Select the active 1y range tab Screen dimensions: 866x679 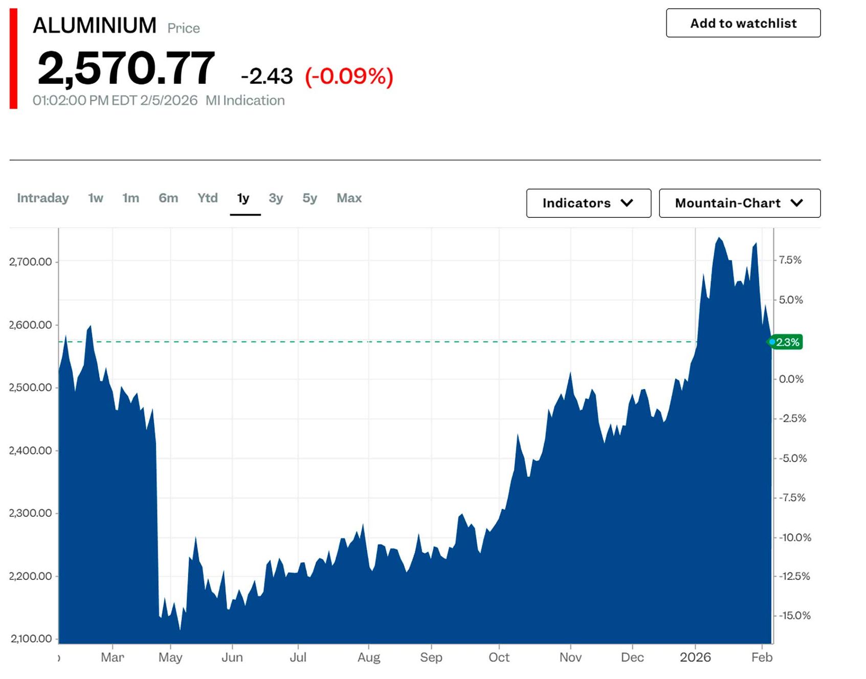tap(243, 198)
